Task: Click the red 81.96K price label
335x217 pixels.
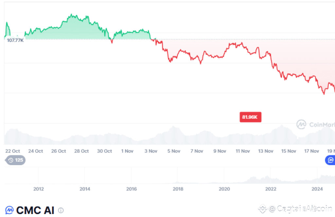Action: (250, 117)
